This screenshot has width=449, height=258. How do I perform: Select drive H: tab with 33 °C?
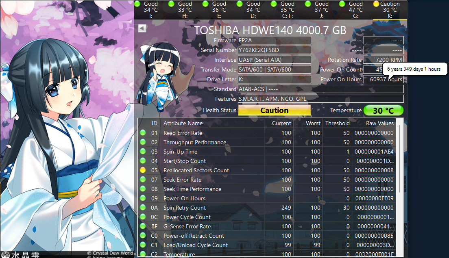pyautogui.click(x=185, y=10)
